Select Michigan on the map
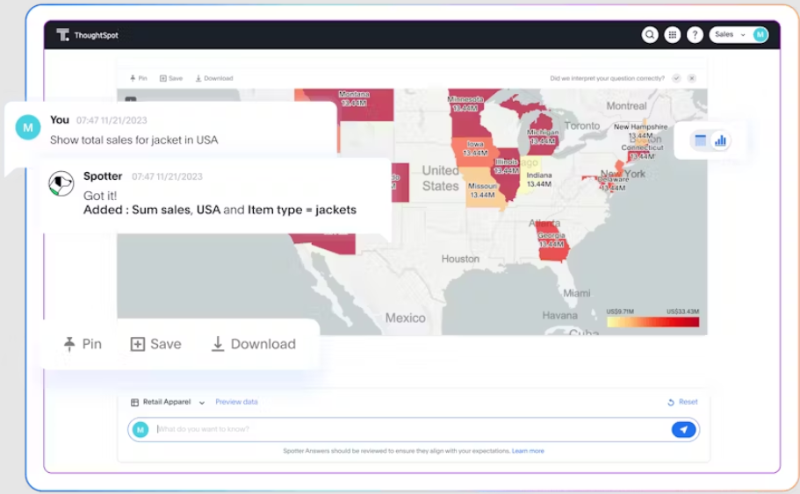This screenshot has height=494, width=800. [543, 133]
